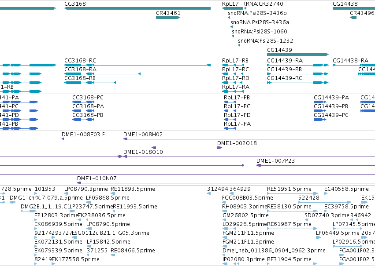The image size is (375, 266).
Task: Click EST EK072131.5prime
Action: [36, 247]
